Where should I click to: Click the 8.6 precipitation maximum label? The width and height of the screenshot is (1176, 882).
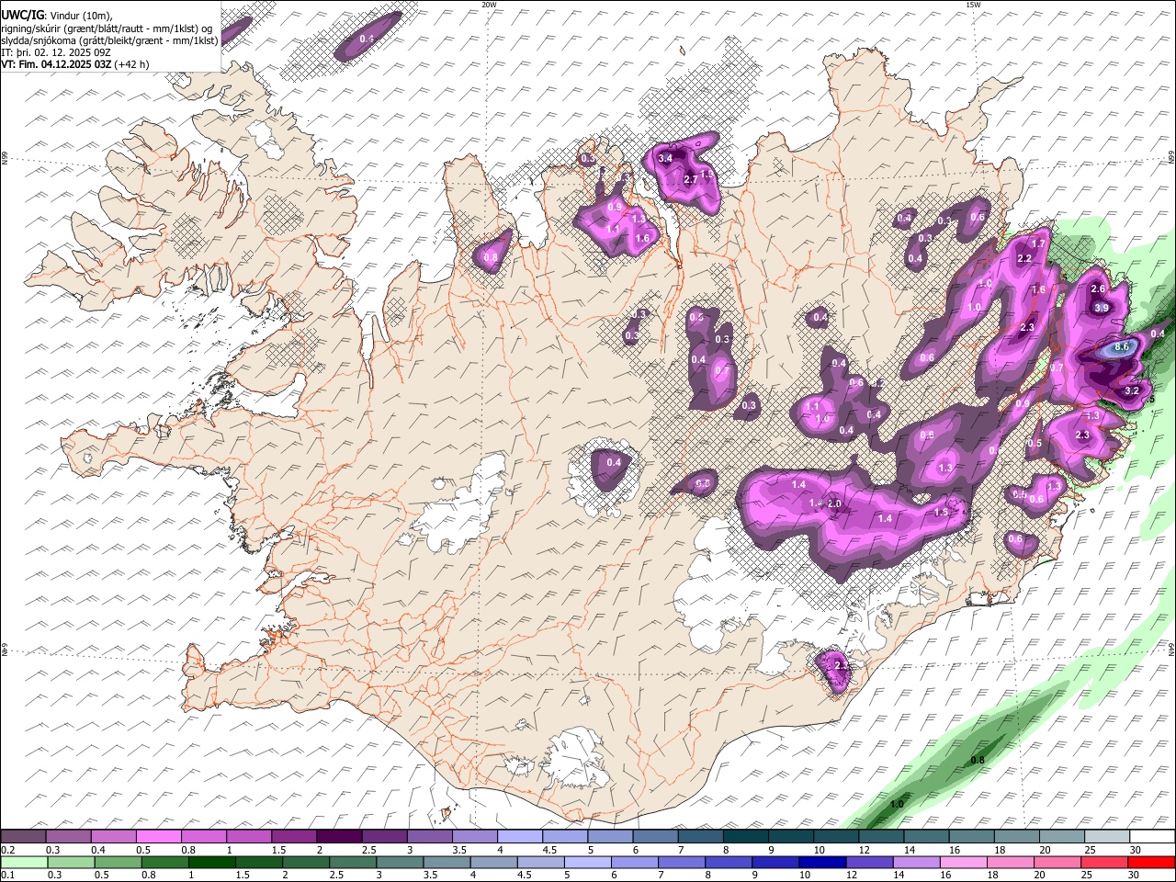[x=1121, y=347]
